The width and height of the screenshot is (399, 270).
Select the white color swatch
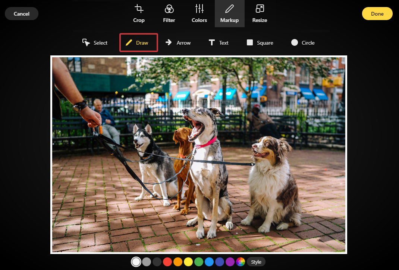[136, 262]
